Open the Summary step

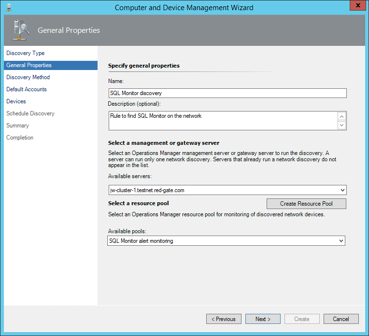pyautogui.click(x=17, y=126)
